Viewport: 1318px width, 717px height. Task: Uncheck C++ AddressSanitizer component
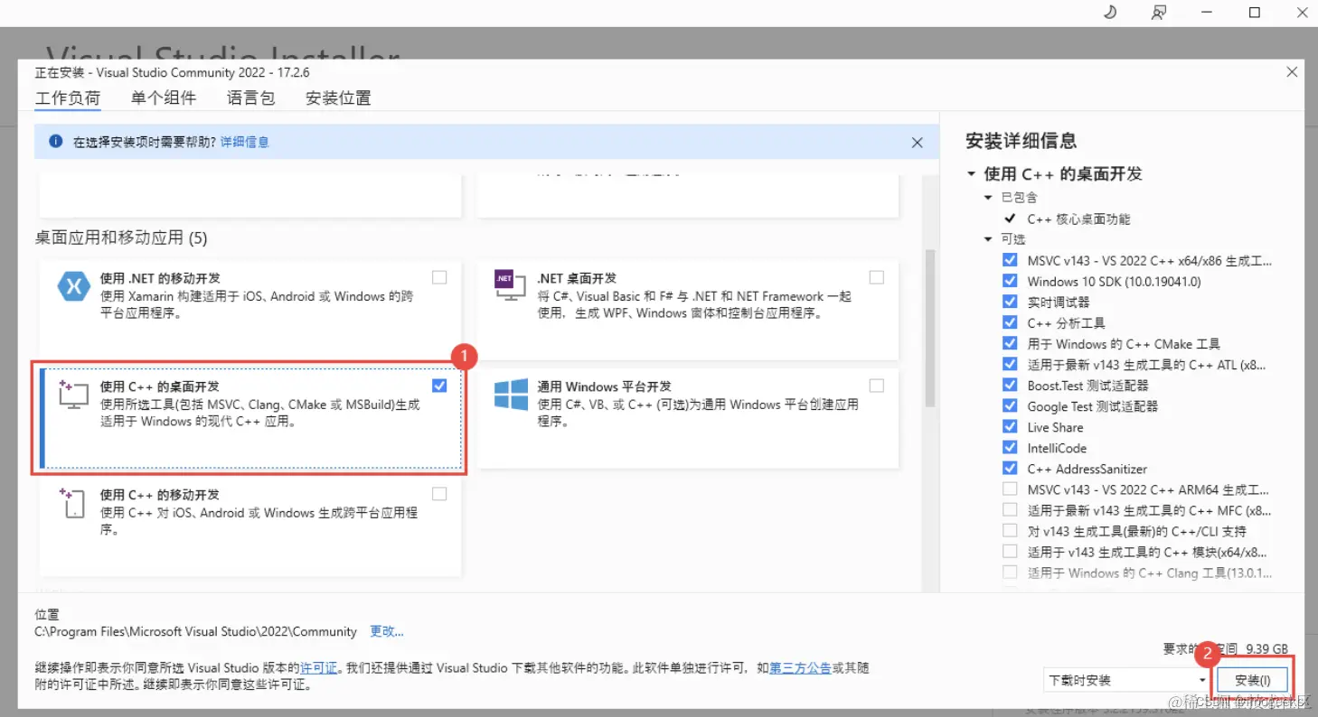[x=1010, y=469]
